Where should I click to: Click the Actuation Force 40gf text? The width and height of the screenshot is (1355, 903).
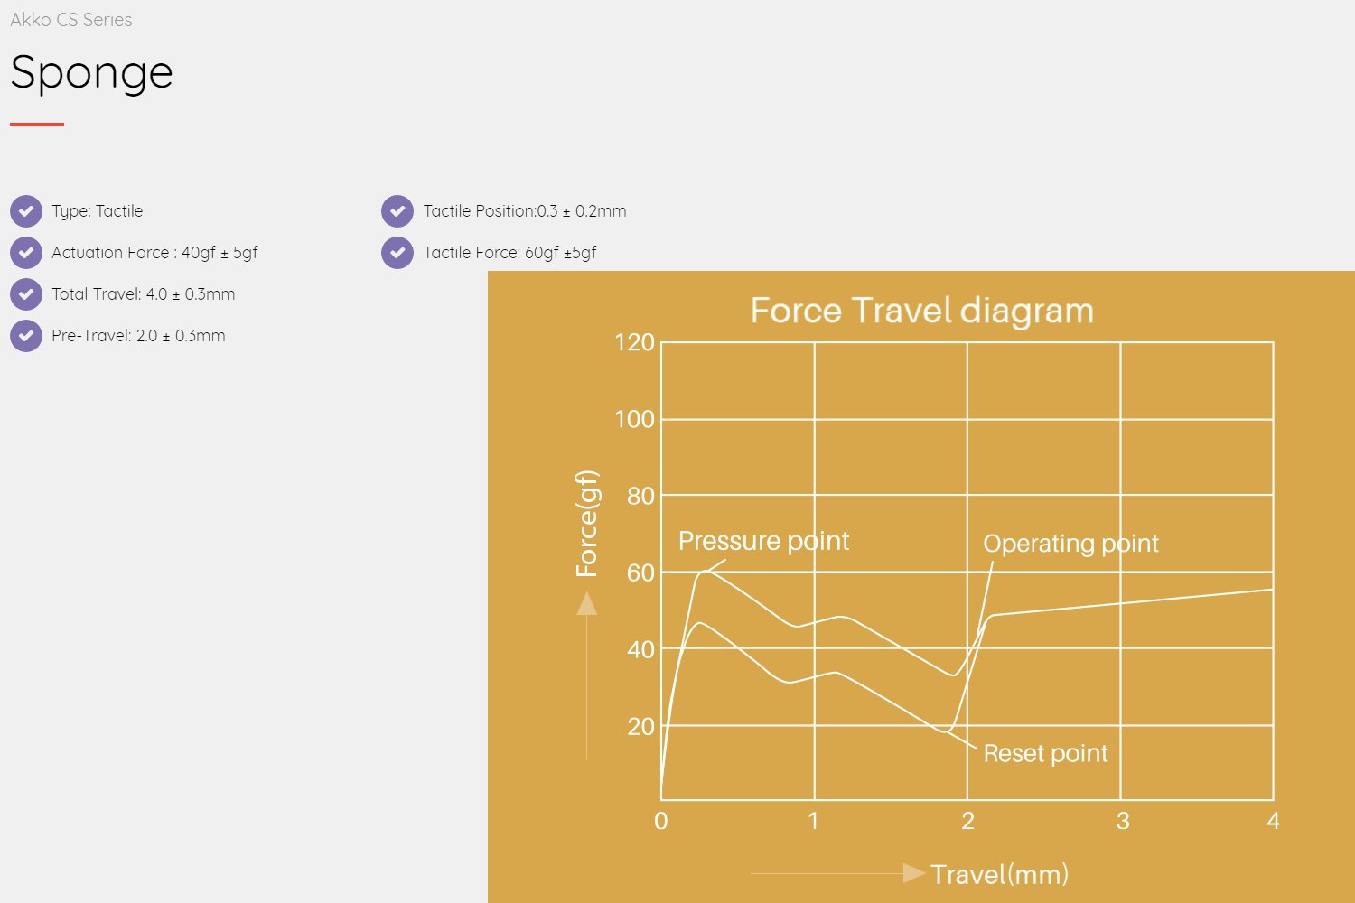tap(154, 253)
